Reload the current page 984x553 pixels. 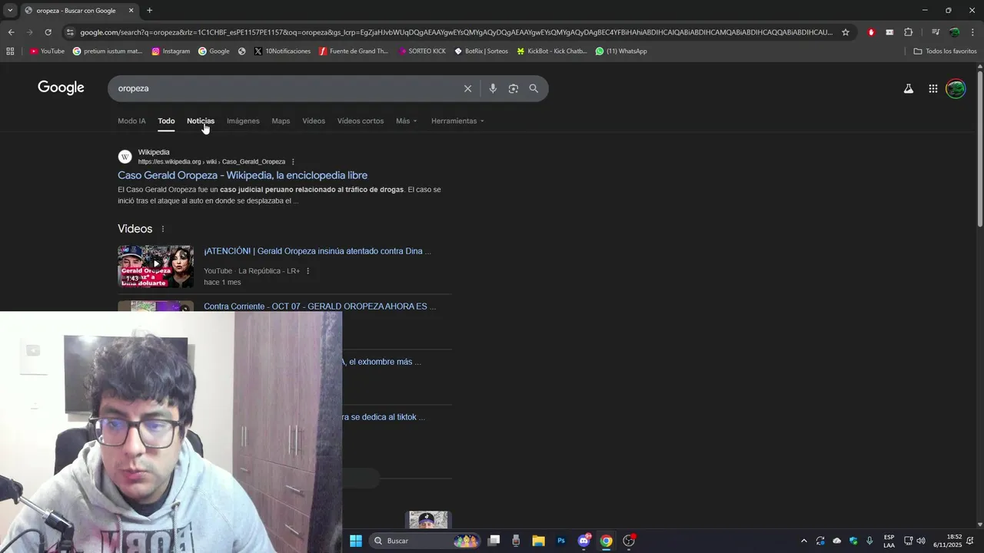[48, 32]
